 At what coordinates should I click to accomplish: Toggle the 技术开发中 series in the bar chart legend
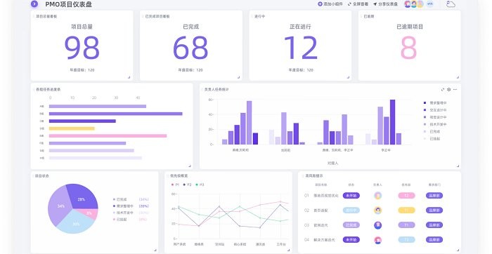pos(435,124)
